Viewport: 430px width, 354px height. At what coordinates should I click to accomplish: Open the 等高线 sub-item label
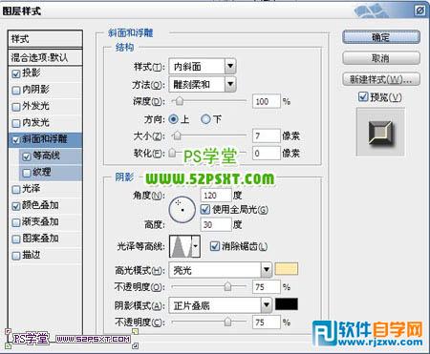46,156
